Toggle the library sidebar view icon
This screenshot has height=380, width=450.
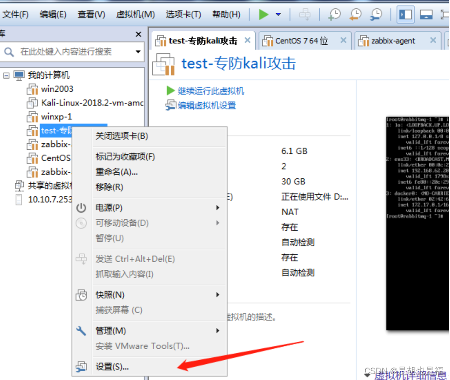click(x=405, y=14)
